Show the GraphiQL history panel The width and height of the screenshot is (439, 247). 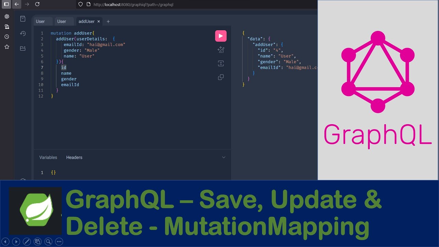23,34
